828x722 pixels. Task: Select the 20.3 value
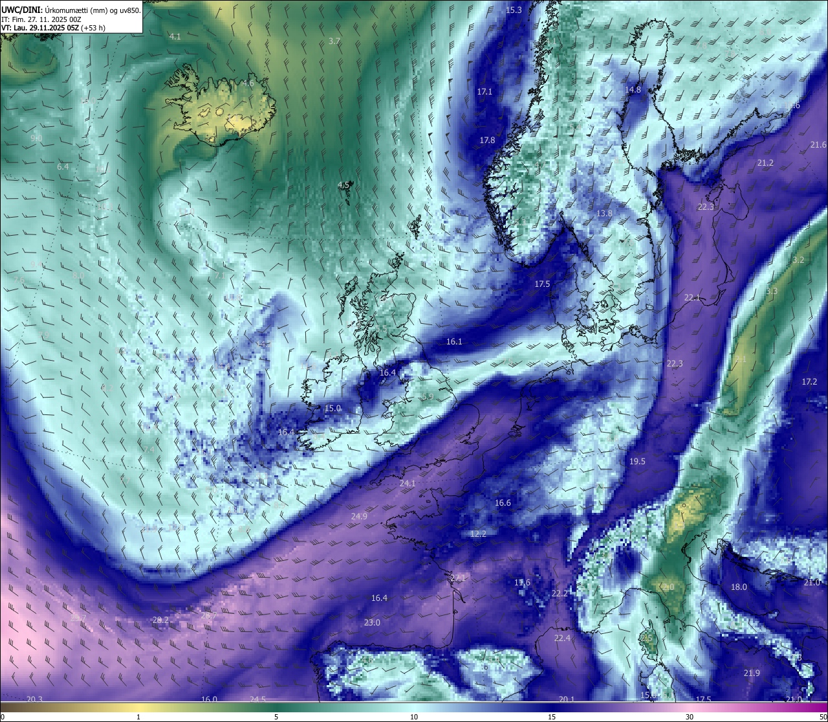point(34,699)
